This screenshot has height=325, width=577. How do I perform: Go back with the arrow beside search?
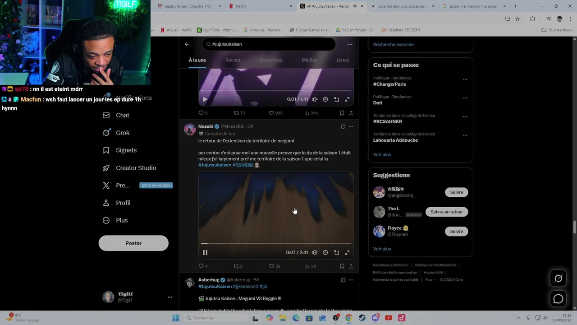pyautogui.click(x=187, y=44)
